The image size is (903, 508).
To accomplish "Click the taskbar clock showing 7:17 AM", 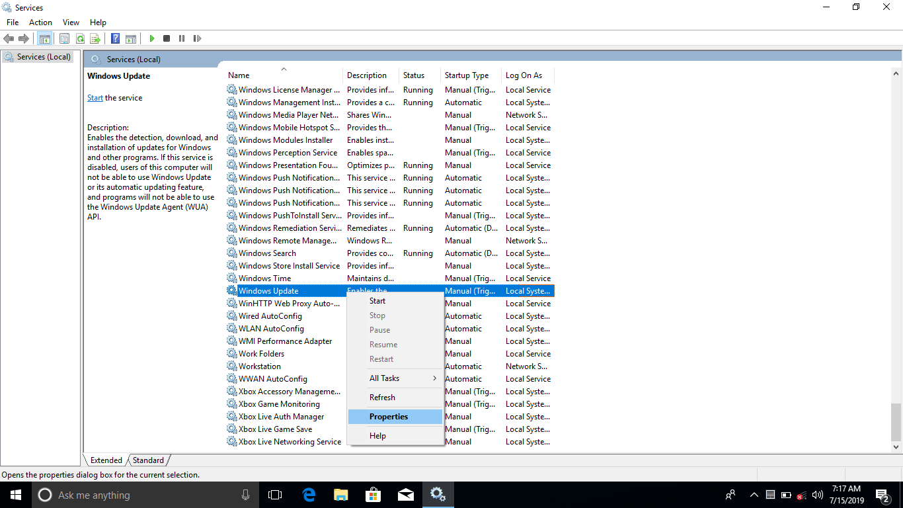I will (845, 495).
